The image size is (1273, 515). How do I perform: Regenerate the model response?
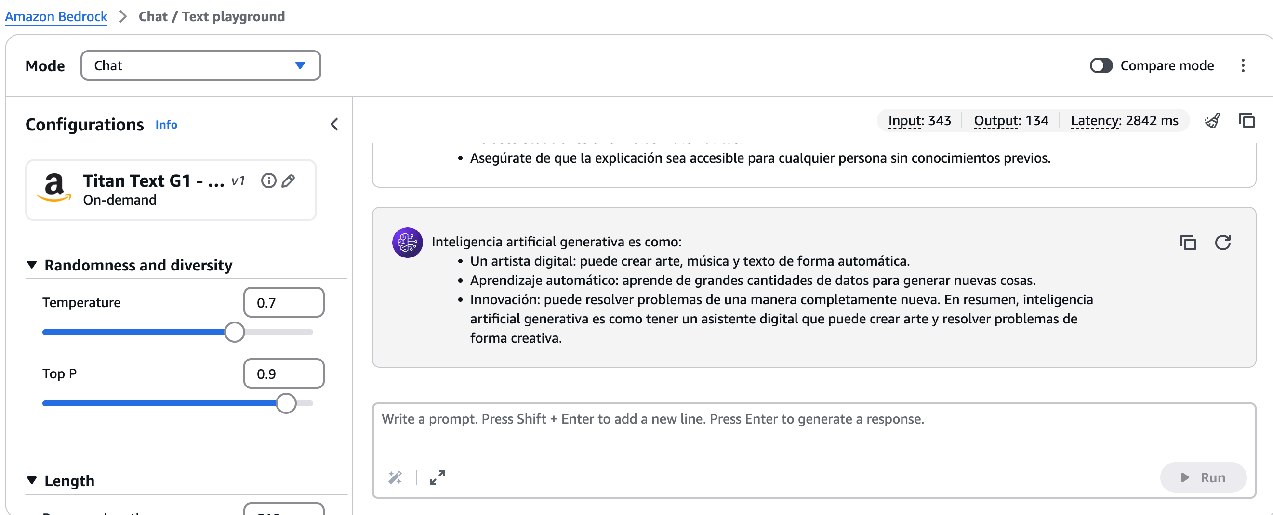(1222, 243)
